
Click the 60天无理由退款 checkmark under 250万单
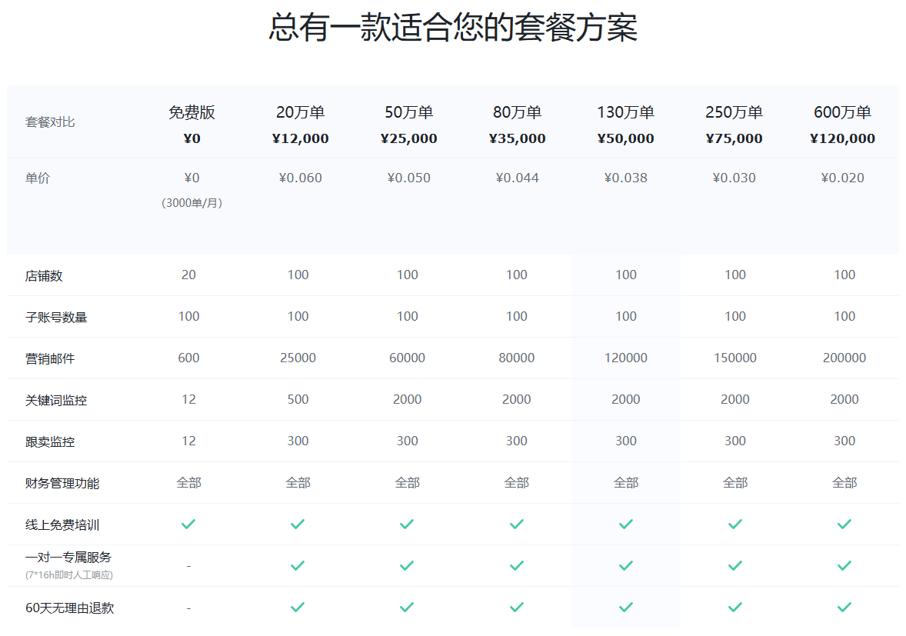(735, 608)
